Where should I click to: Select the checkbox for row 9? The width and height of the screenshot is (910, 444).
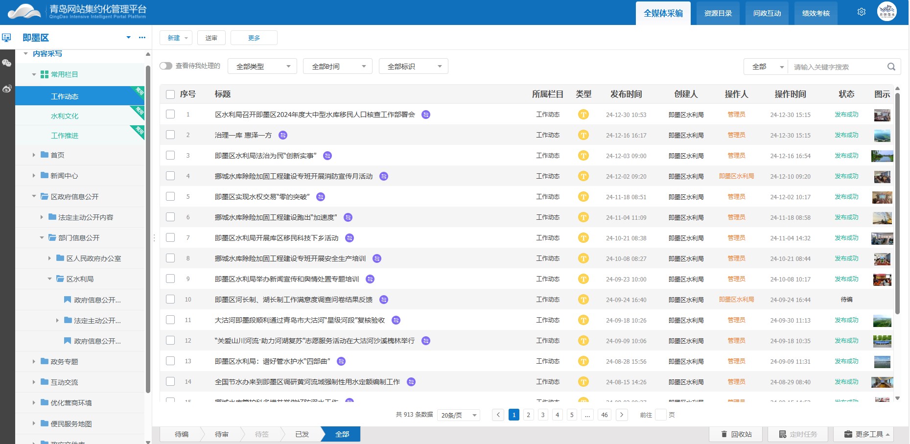(x=170, y=279)
